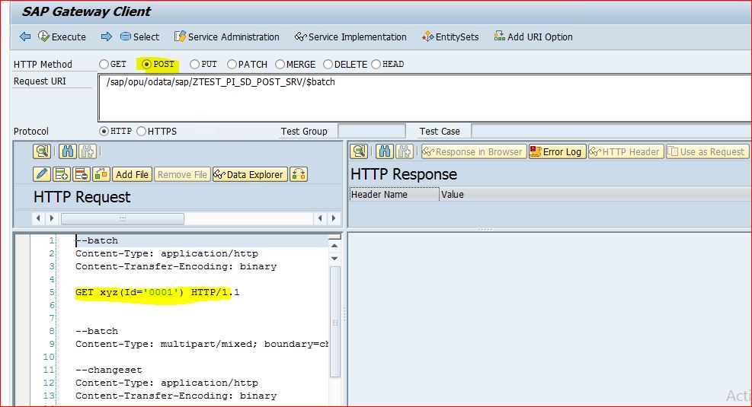Click request body editor scroll-up arrow
752x407 pixels.
(x=334, y=246)
